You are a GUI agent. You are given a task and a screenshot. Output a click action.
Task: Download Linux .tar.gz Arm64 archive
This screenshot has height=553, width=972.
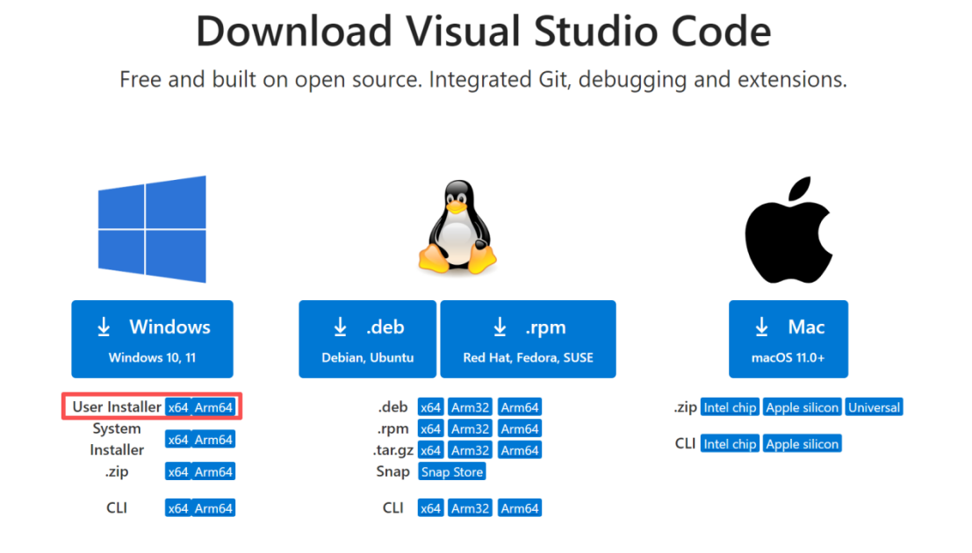520,450
